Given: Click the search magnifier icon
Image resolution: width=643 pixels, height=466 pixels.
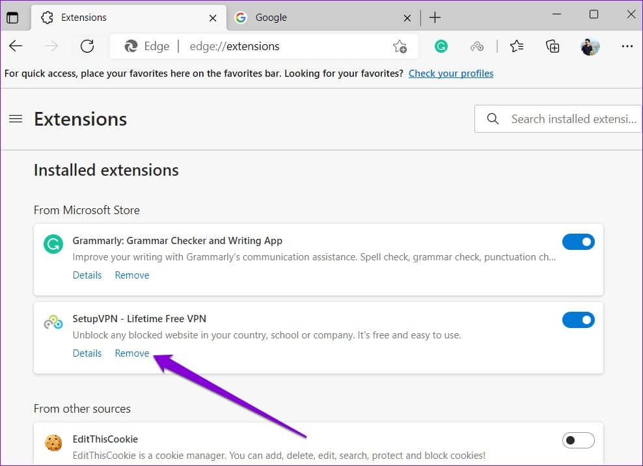Looking at the screenshot, I should [x=493, y=119].
